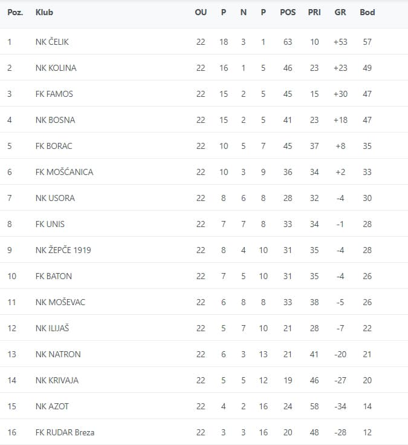
Task: Open the NK KRIVAJA club entry
Action: (57, 380)
